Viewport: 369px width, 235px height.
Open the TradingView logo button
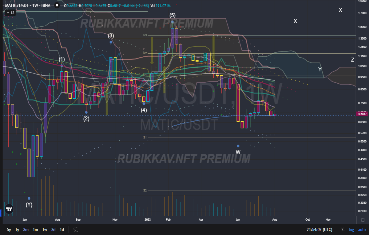[9, 209]
